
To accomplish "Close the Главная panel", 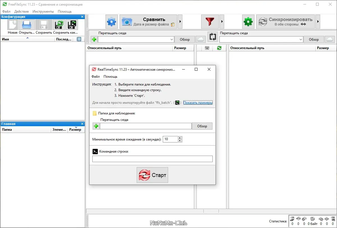I will tap(82, 124).
